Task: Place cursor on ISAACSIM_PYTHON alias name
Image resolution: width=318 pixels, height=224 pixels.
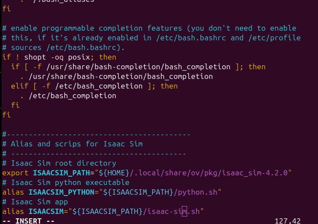Action: tap(61, 192)
